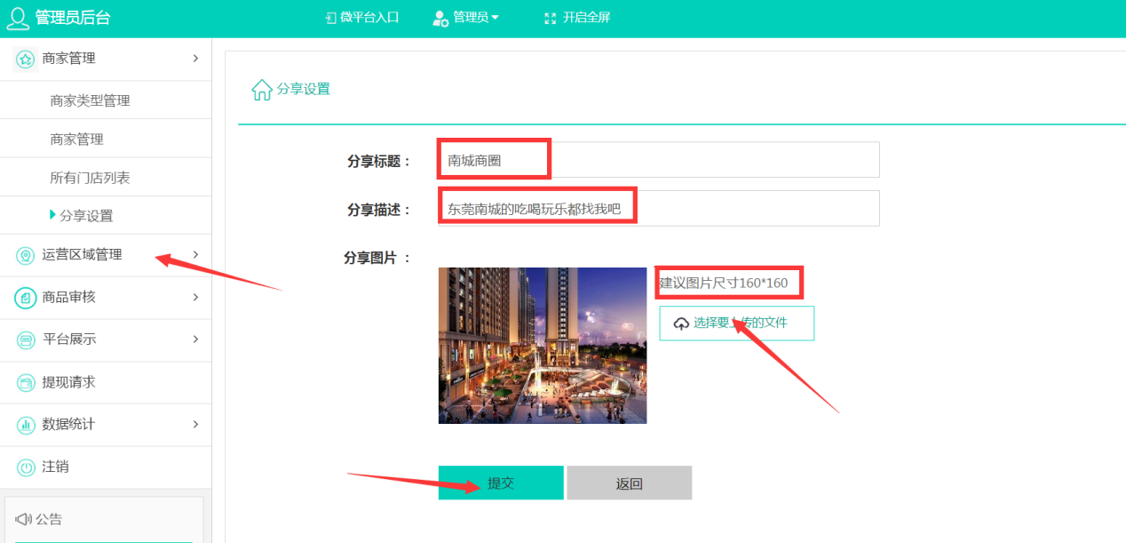
Task: Click the 开启全屏 fullscreen icon
Action: (551, 18)
